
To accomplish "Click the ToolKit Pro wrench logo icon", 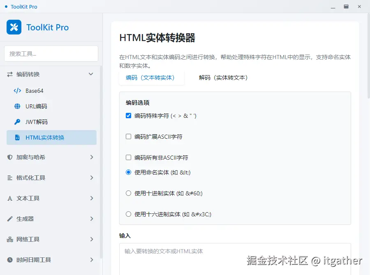I will [x=14, y=27].
